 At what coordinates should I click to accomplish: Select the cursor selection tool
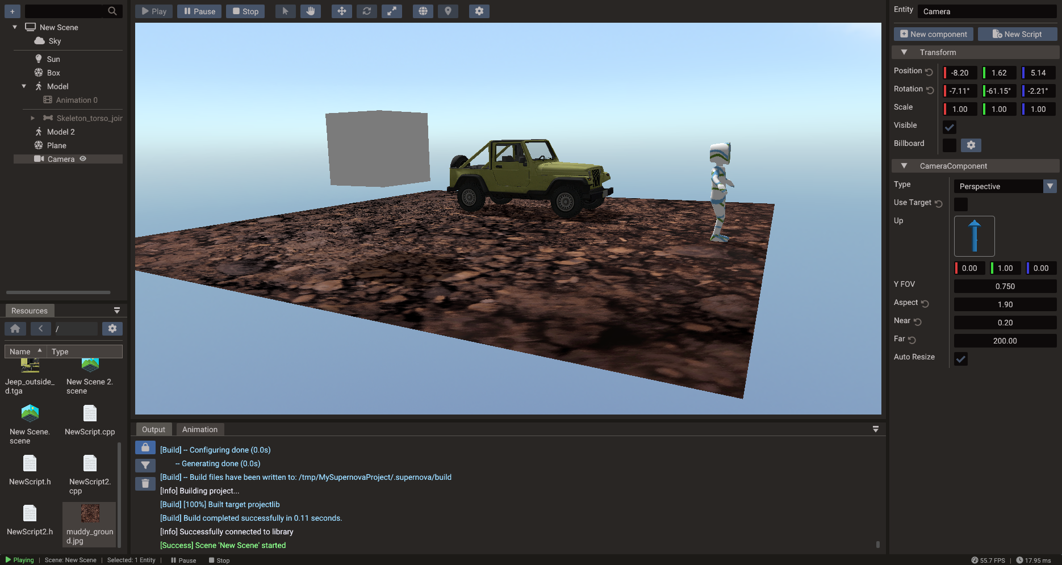coord(286,11)
